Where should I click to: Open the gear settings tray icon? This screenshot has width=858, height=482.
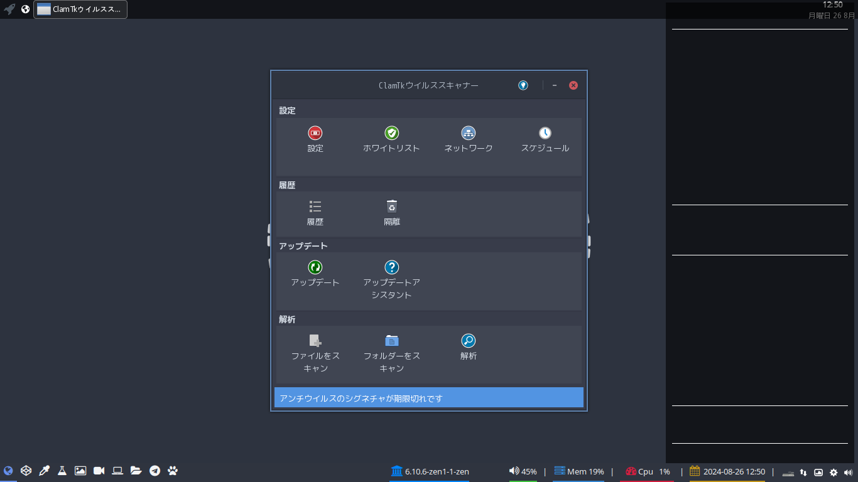834,473
